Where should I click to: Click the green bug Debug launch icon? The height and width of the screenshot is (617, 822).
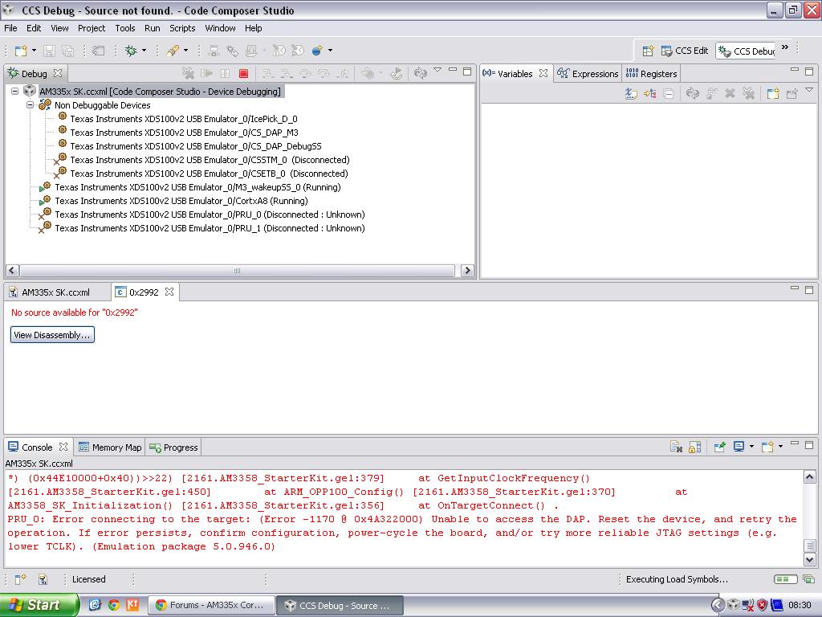pos(131,51)
